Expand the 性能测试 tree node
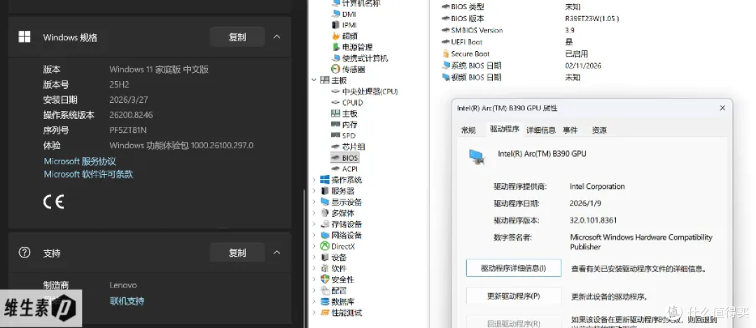 click(314, 313)
